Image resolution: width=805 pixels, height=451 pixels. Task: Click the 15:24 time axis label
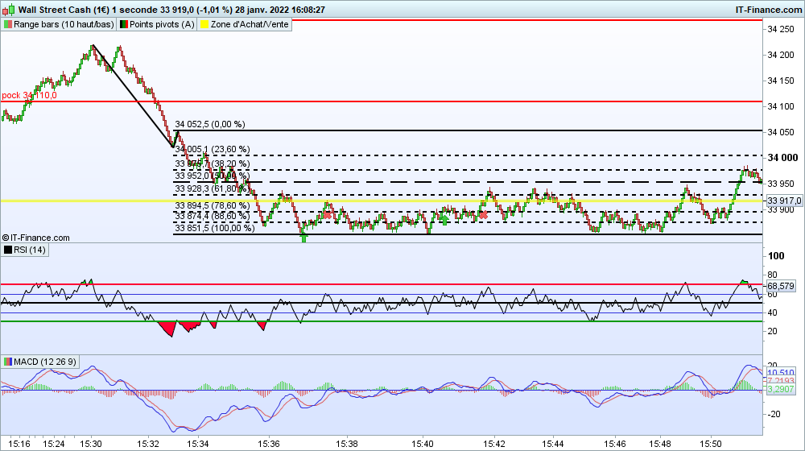coord(53,444)
